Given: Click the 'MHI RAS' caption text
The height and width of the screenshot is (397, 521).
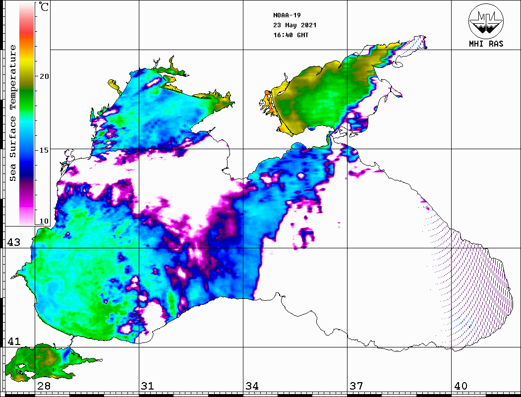Looking at the screenshot, I should click(x=486, y=44).
